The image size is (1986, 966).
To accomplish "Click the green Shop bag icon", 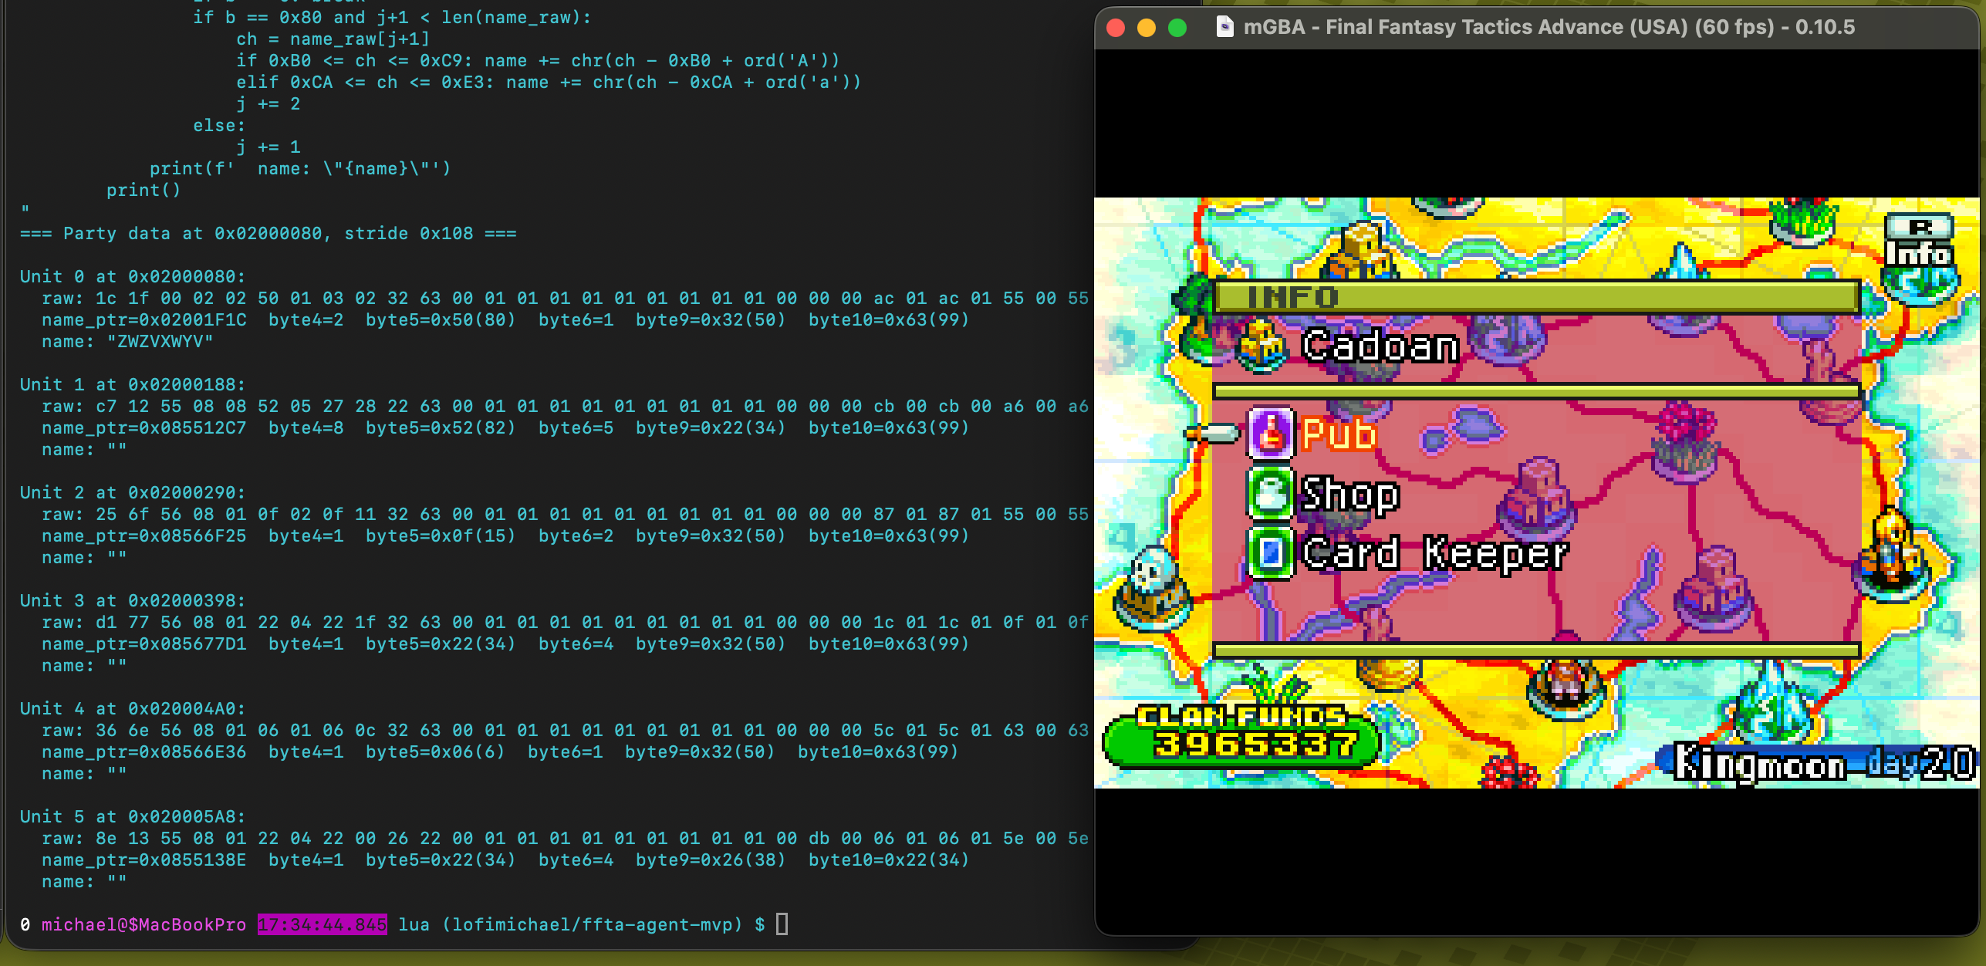I will tap(1271, 494).
